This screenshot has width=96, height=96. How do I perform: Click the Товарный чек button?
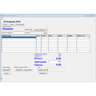(43, 73)
